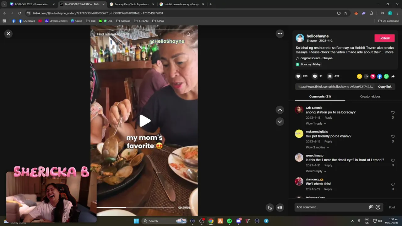
Task: Open Chrome three-dot menu
Action: (x=398, y=13)
